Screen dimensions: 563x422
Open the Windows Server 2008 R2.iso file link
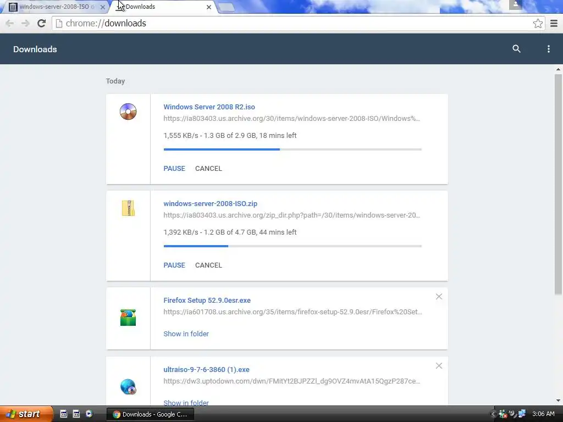tap(209, 107)
